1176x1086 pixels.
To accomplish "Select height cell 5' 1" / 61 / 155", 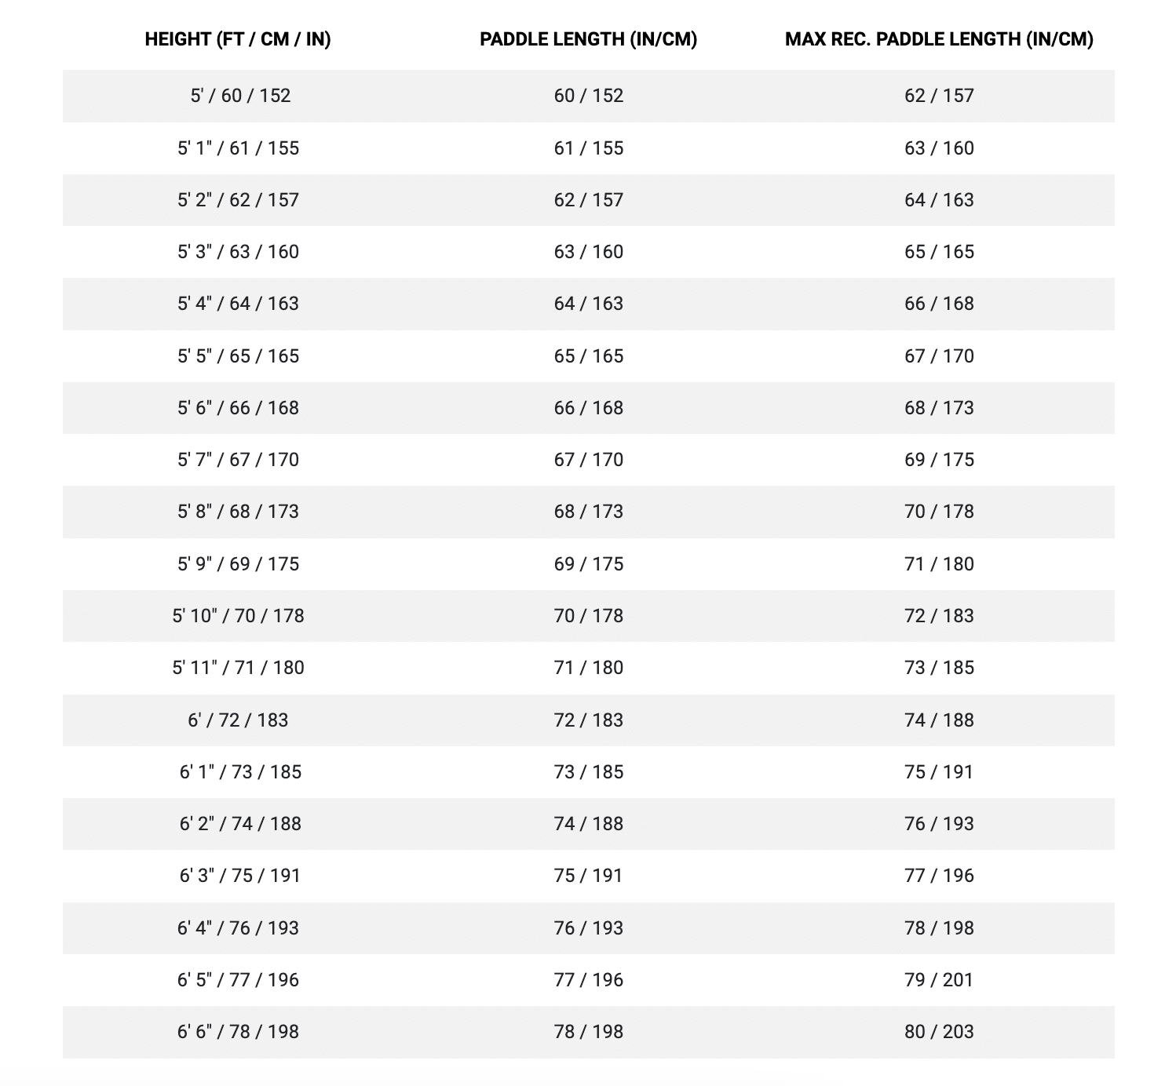I will [238, 148].
